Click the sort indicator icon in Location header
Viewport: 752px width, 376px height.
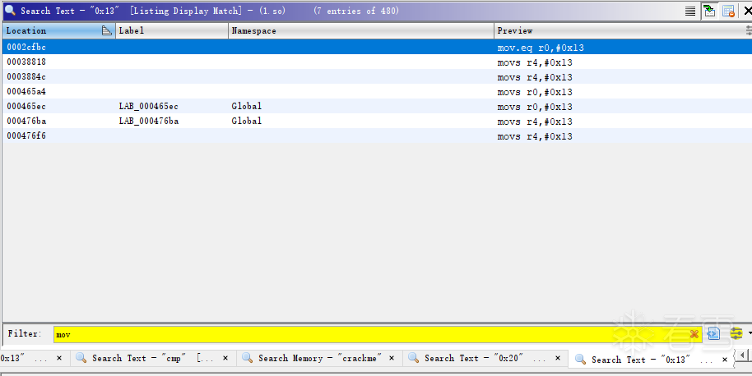tap(107, 30)
